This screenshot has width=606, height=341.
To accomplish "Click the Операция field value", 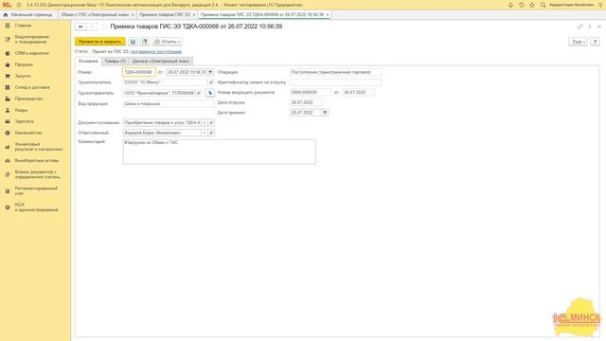I will pos(335,72).
